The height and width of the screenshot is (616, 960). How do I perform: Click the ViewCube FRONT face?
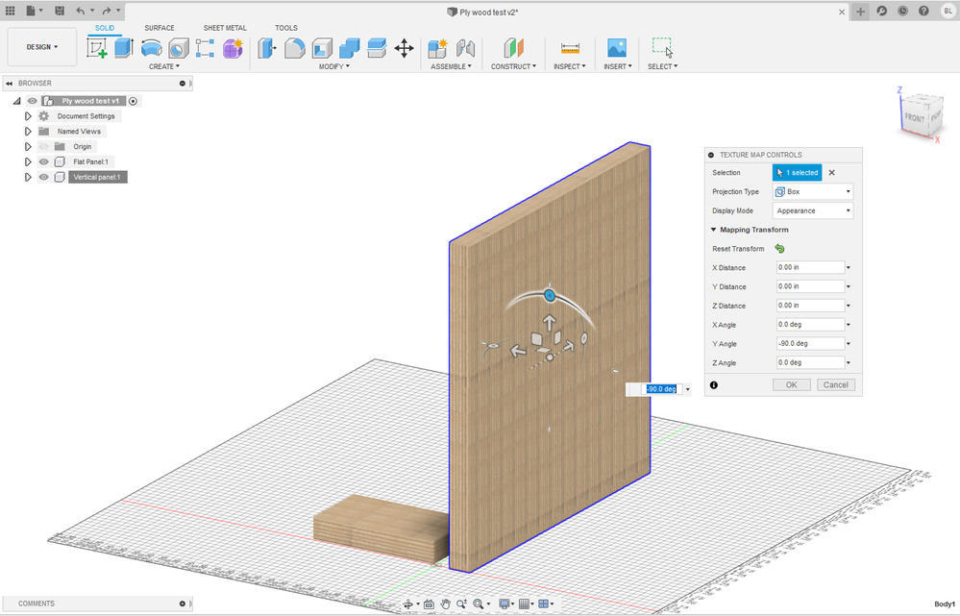pyautogui.click(x=915, y=117)
